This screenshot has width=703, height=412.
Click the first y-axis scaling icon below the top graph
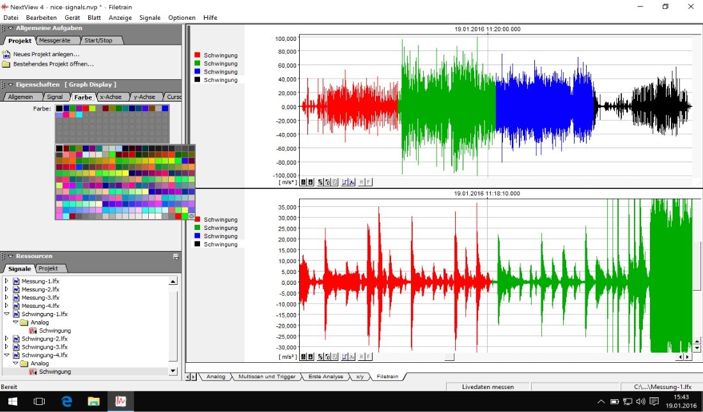click(303, 182)
